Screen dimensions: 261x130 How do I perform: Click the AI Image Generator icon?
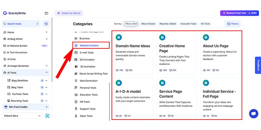5,66
